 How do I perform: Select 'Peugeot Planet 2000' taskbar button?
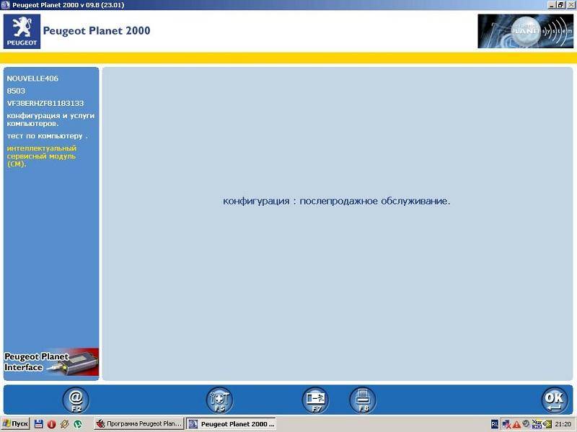[231, 424]
